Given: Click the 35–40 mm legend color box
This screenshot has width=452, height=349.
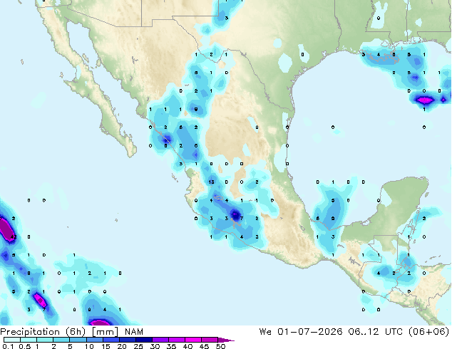Looking at the screenshot, I should point(176,340).
